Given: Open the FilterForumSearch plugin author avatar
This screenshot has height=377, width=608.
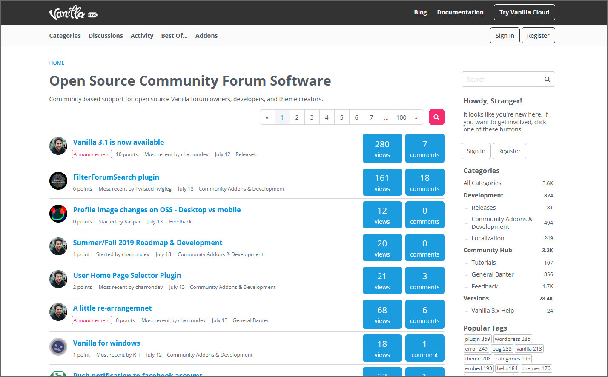Looking at the screenshot, I should 58,181.
